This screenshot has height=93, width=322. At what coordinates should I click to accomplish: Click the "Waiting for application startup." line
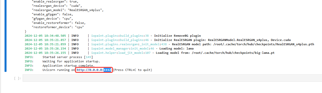click(x=71, y=61)
